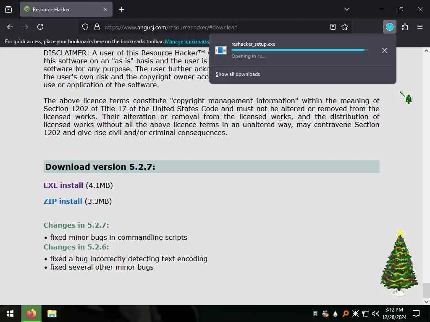The image size is (430, 322).
Task: Bookmark this page with star icon
Action: [x=345, y=27]
